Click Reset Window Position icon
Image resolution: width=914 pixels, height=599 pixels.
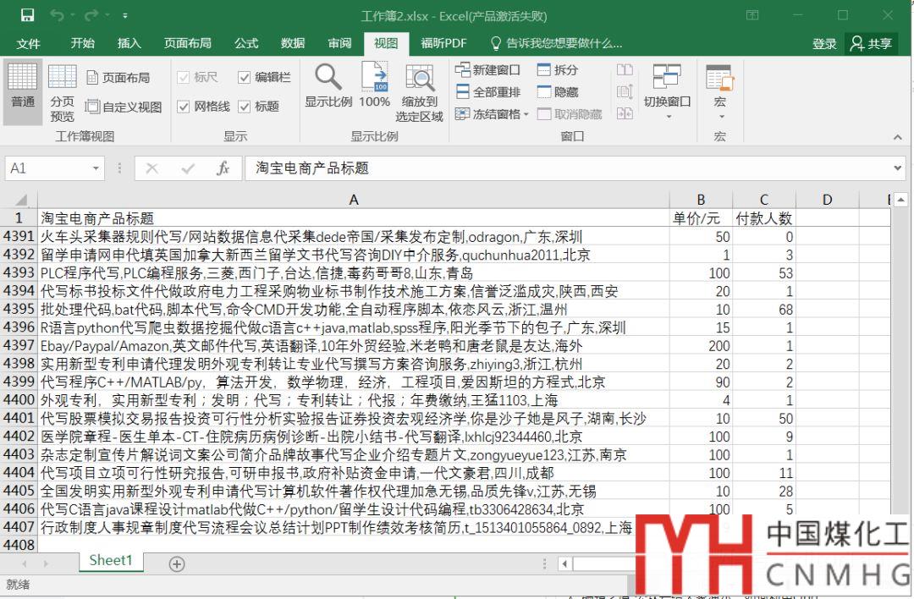click(625, 113)
